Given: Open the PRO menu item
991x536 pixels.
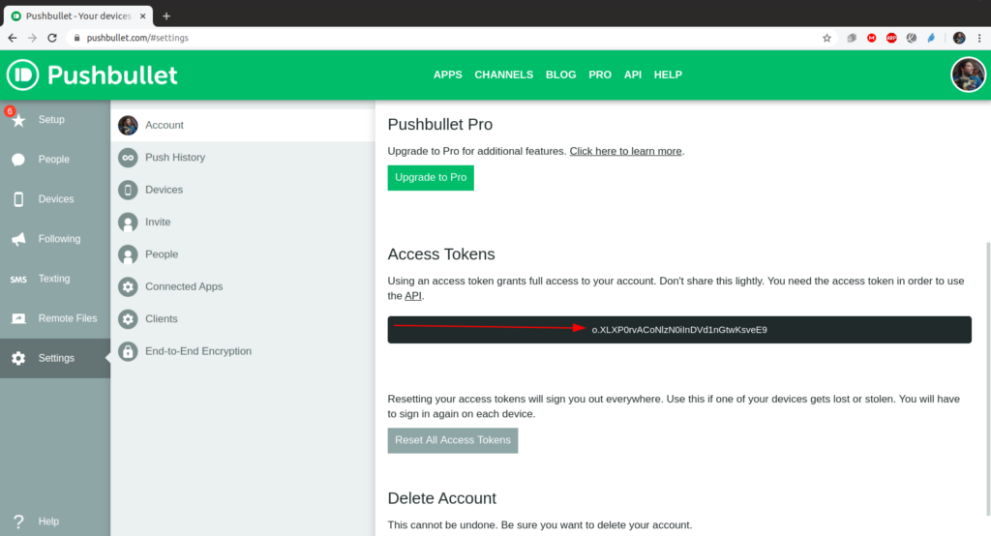Looking at the screenshot, I should (600, 74).
